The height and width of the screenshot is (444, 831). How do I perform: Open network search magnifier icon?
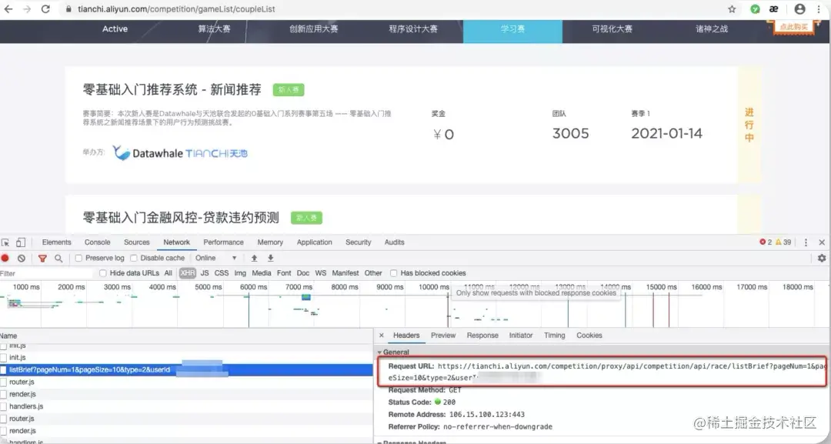tap(58, 258)
